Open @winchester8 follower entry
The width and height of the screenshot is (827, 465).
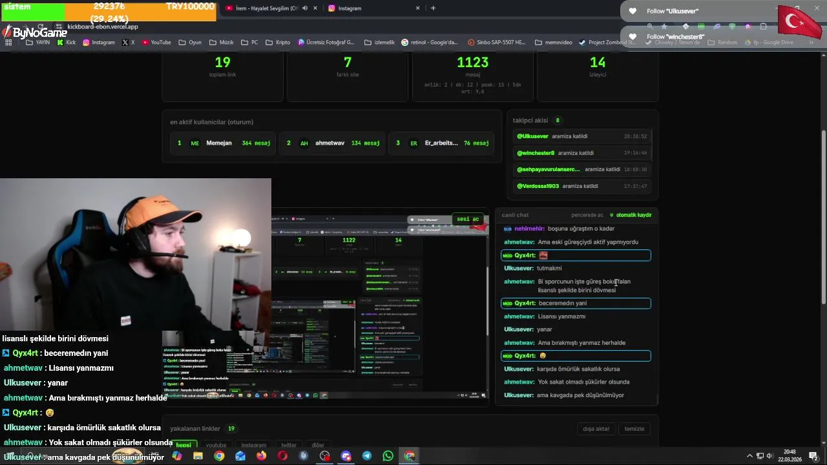(x=582, y=153)
